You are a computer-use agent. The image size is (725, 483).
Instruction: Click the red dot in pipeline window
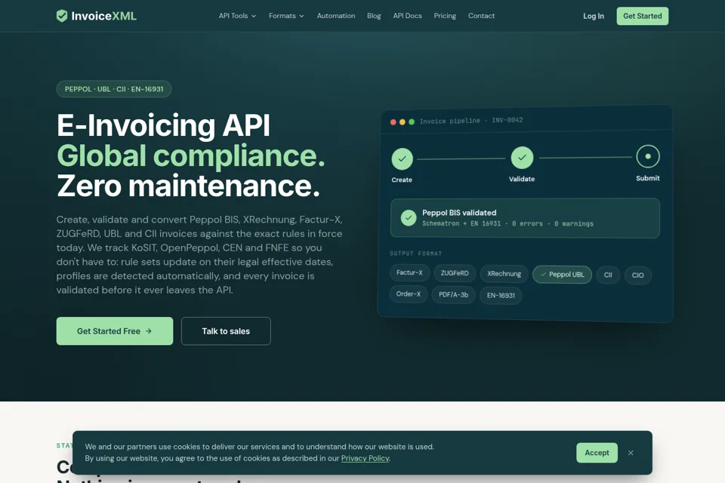click(x=393, y=122)
